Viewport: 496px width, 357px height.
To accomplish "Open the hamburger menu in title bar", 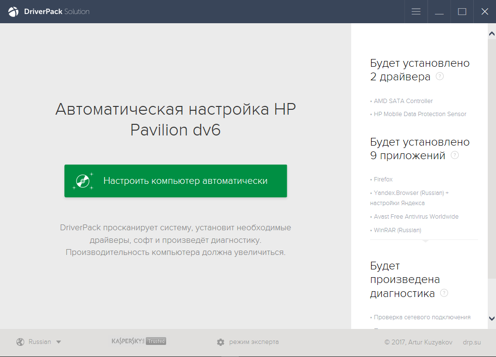I will [416, 12].
